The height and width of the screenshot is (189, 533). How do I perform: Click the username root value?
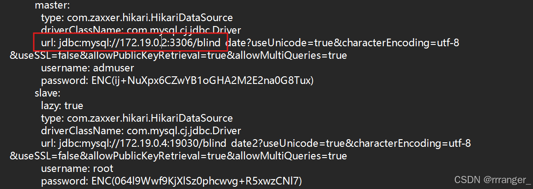(x=103, y=168)
